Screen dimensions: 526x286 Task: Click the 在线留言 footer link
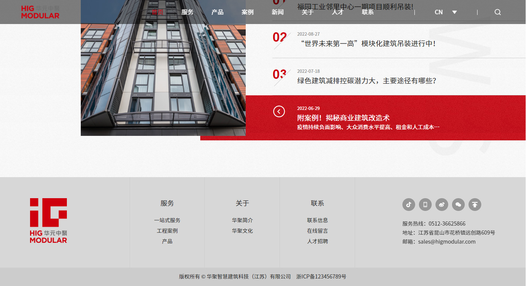point(317,231)
